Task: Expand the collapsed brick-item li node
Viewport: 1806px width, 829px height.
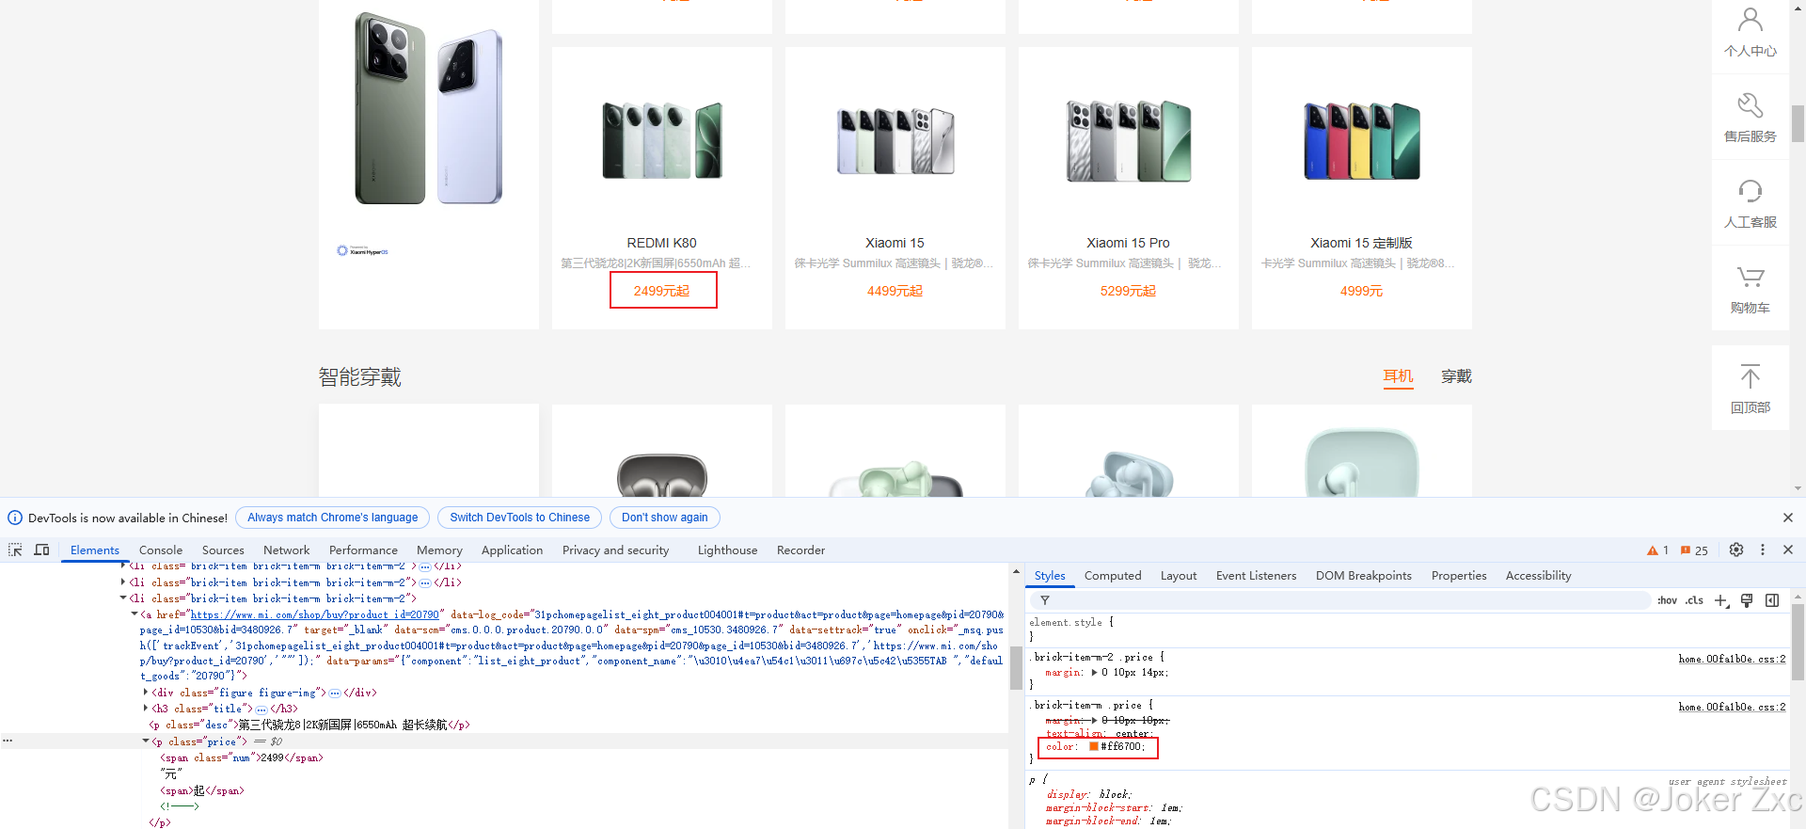Action: [123, 582]
